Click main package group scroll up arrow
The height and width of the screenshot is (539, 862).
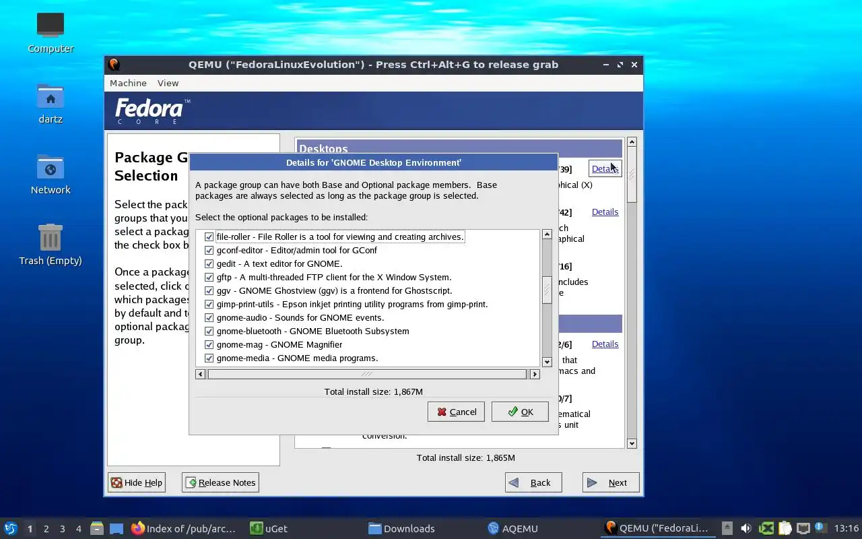632,142
